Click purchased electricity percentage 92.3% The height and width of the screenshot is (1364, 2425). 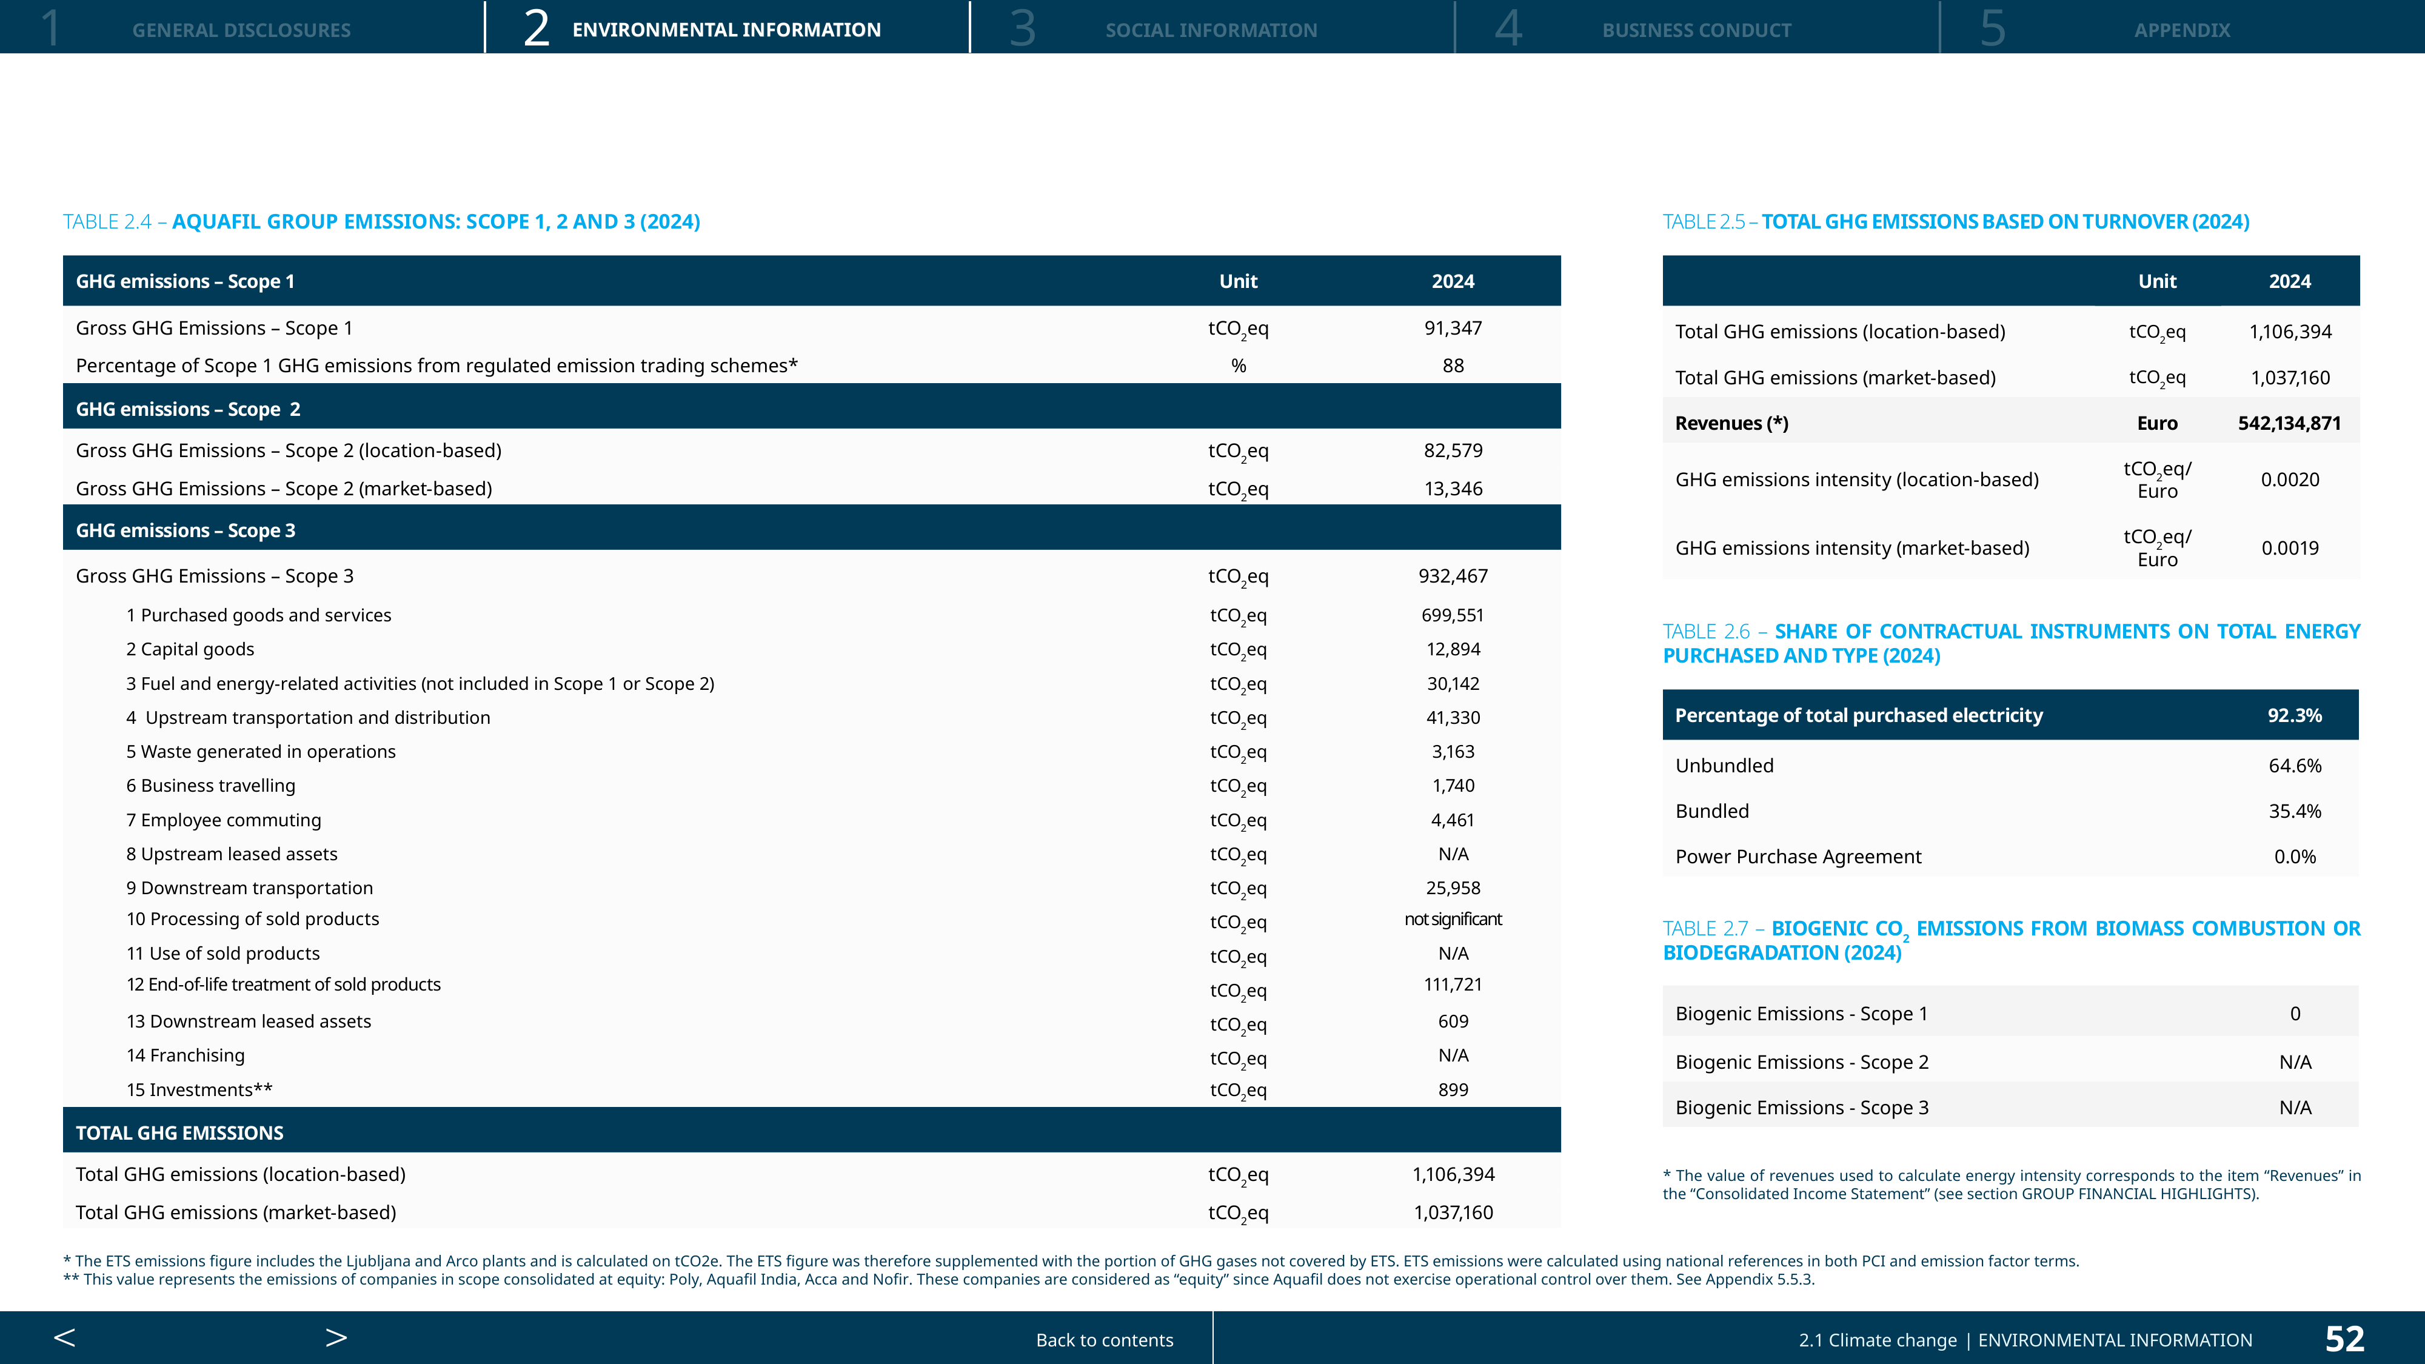click(2294, 715)
